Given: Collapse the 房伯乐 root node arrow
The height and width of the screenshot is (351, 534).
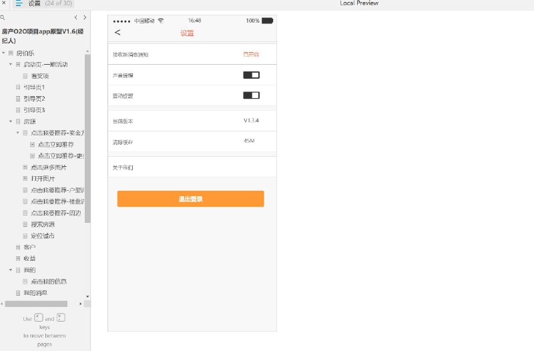Looking at the screenshot, I should [x=3, y=53].
